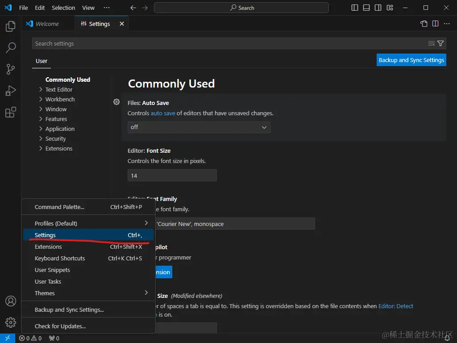Open the Extensions view icon
Screen dimensions: 457x343
pos(11,112)
